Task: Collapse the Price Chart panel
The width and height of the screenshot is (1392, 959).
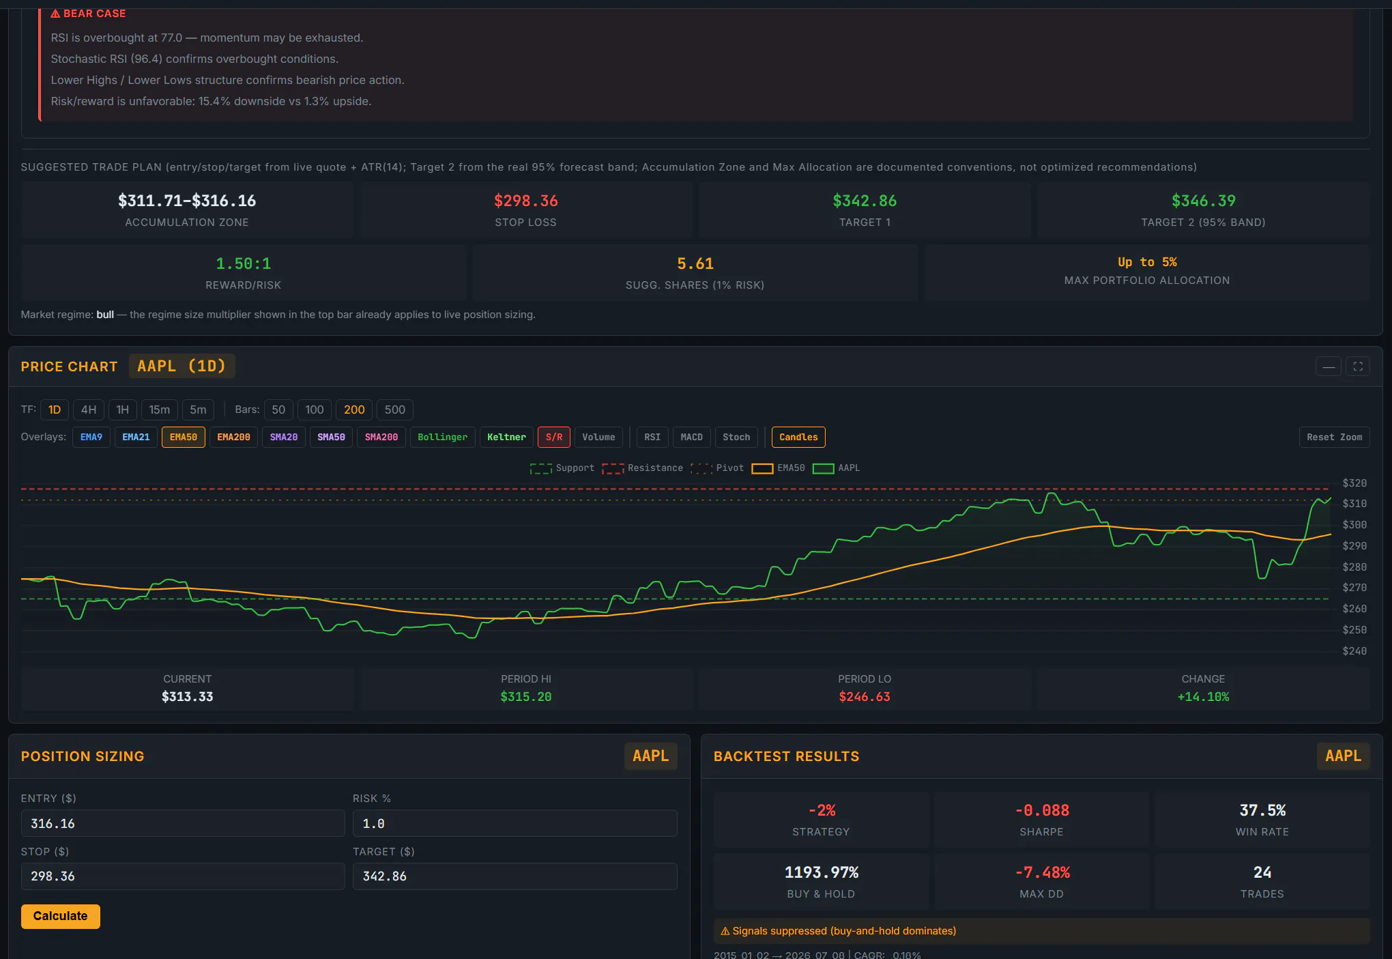Action: [1328, 367]
